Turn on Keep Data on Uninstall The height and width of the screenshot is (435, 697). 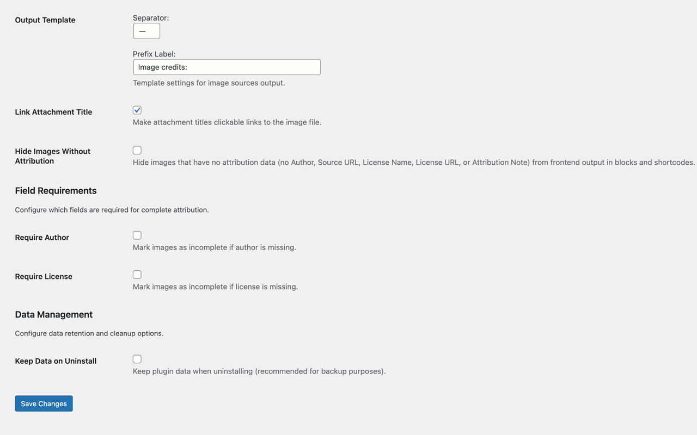137,358
